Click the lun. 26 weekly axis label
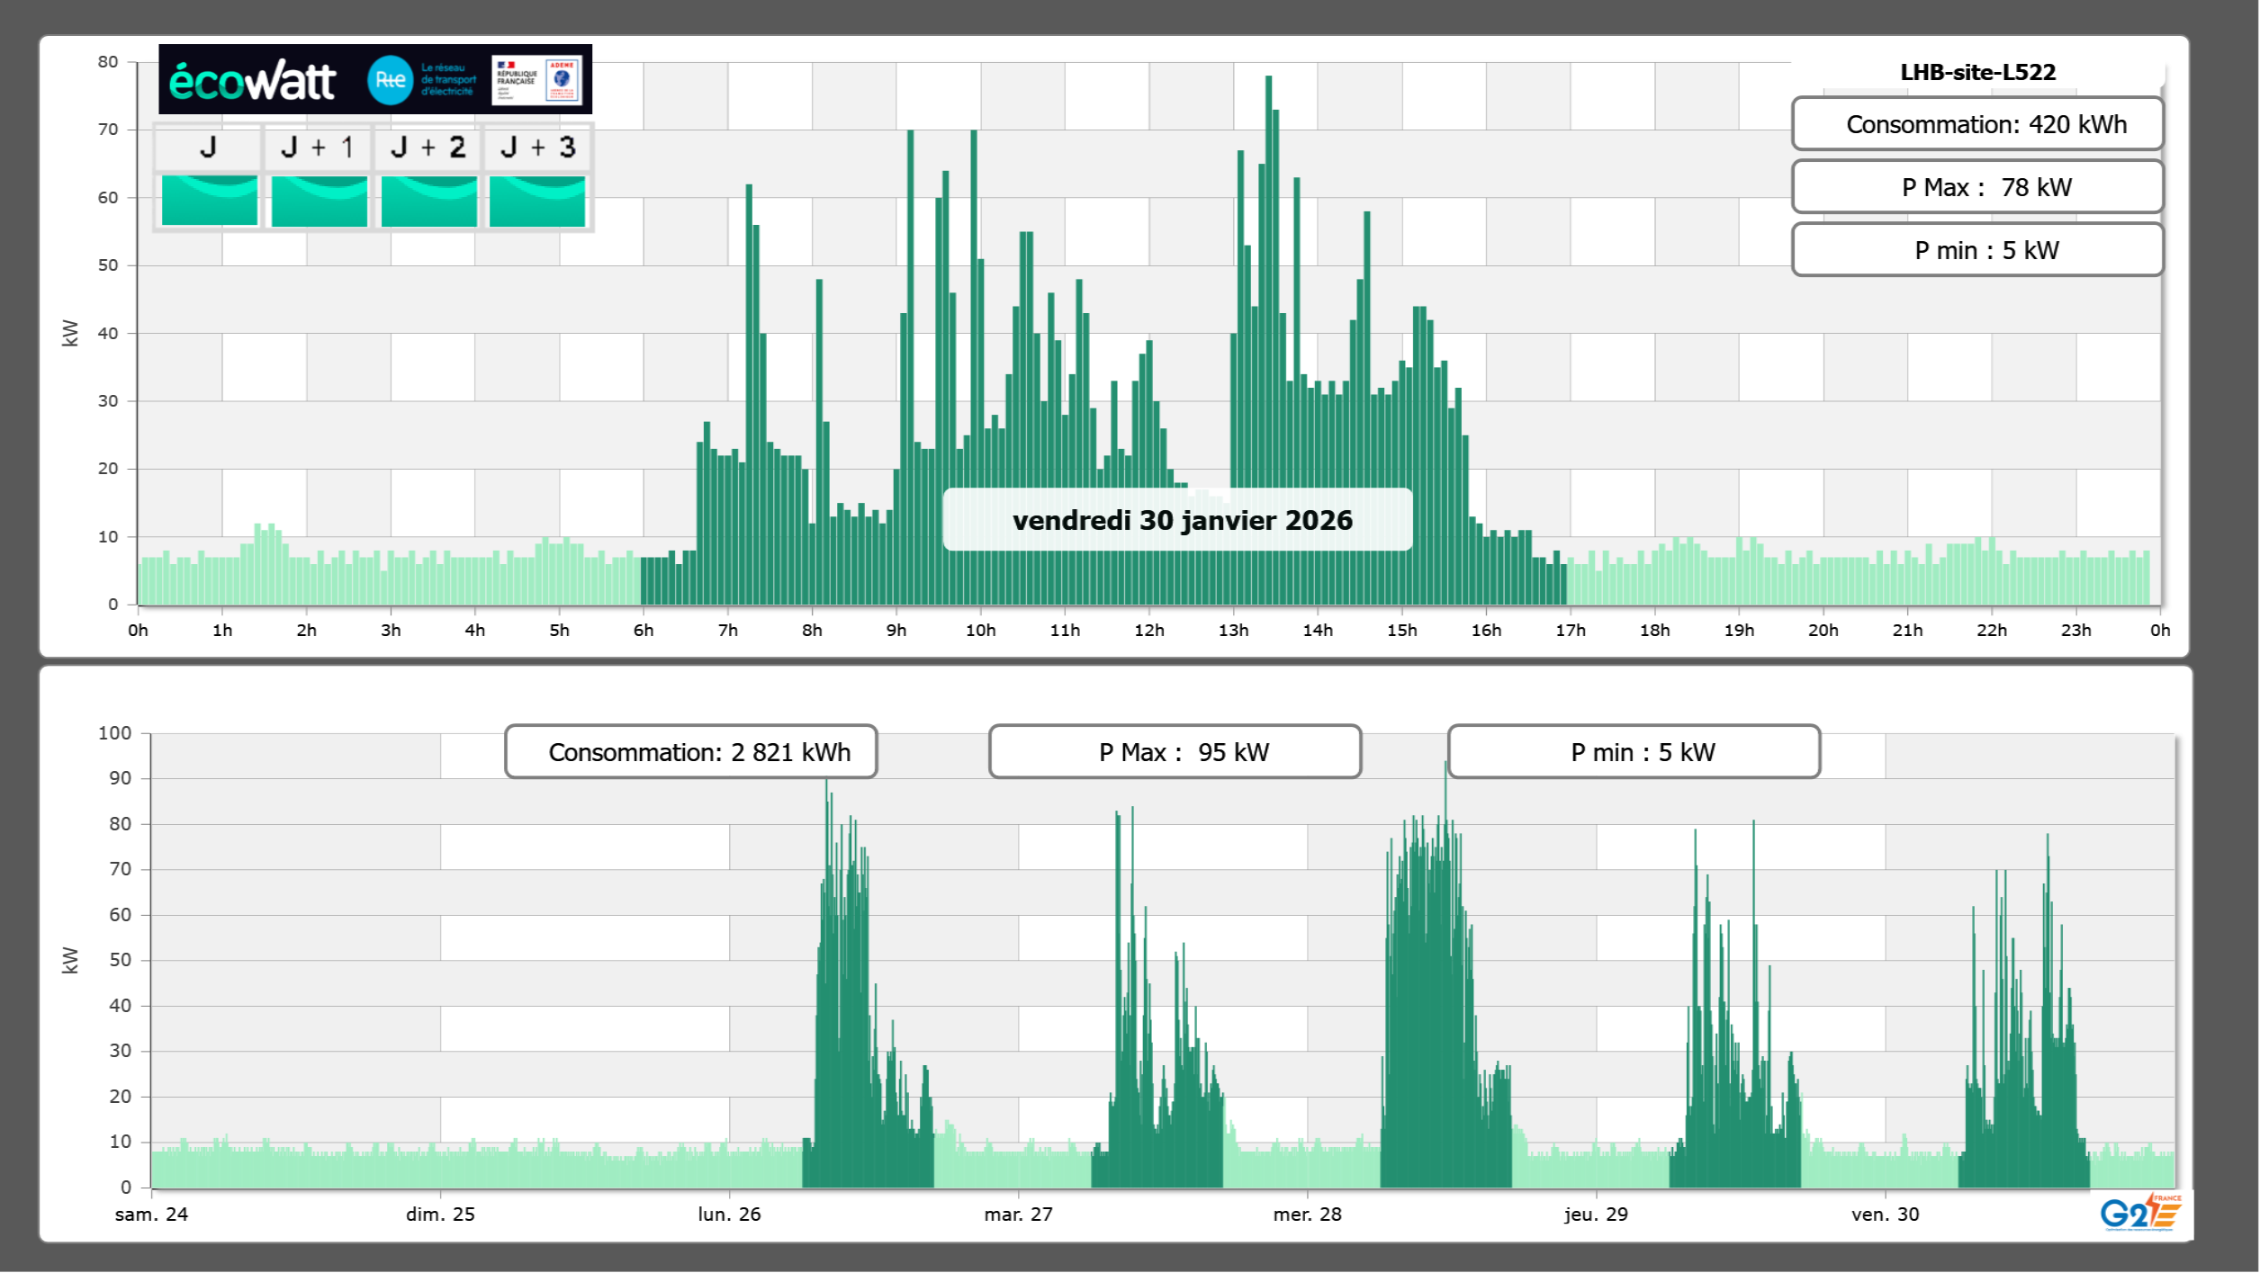Screen dimensions: 2260x1273 (x=729, y=1215)
